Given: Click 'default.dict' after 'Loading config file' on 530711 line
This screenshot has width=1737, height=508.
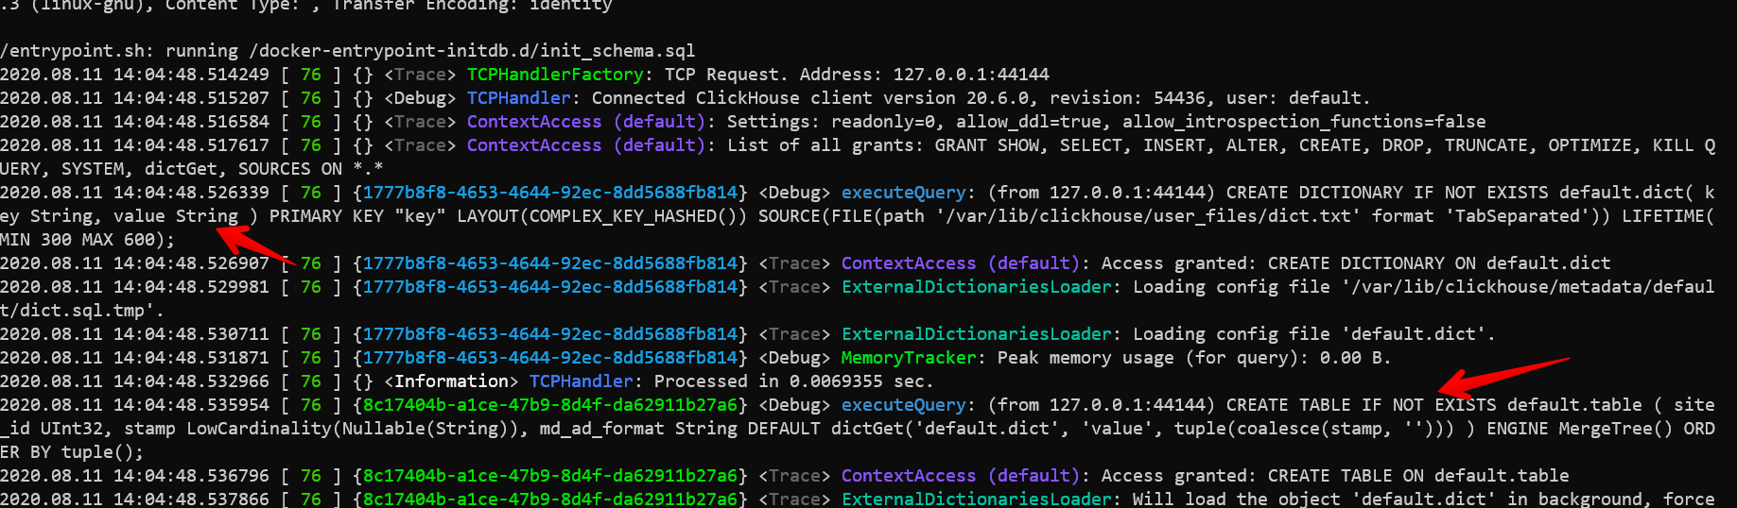Looking at the screenshot, I should (x=1414, y=334).
